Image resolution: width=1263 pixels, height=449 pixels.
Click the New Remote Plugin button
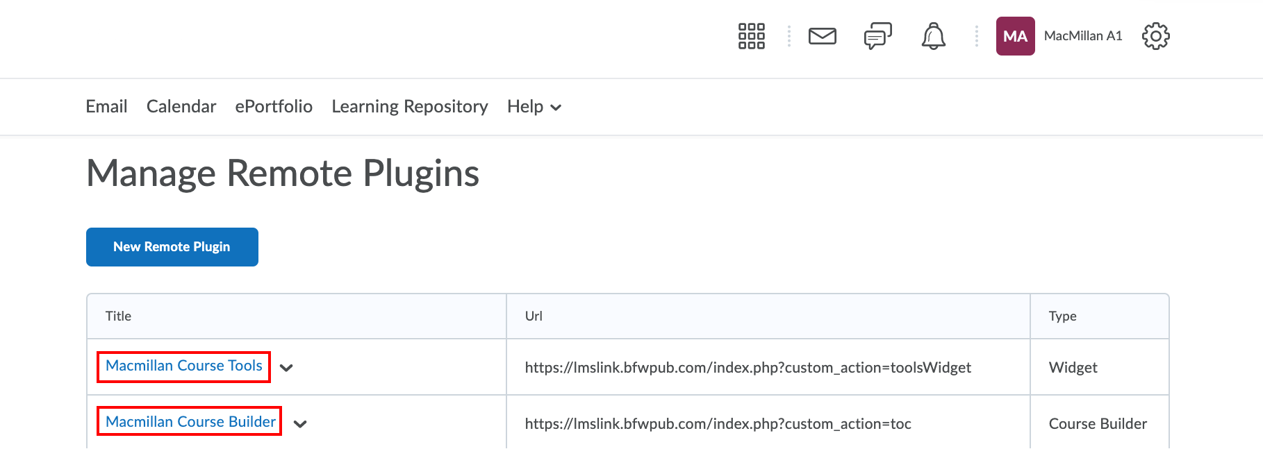pyautogui.click(x=172, y=247)
